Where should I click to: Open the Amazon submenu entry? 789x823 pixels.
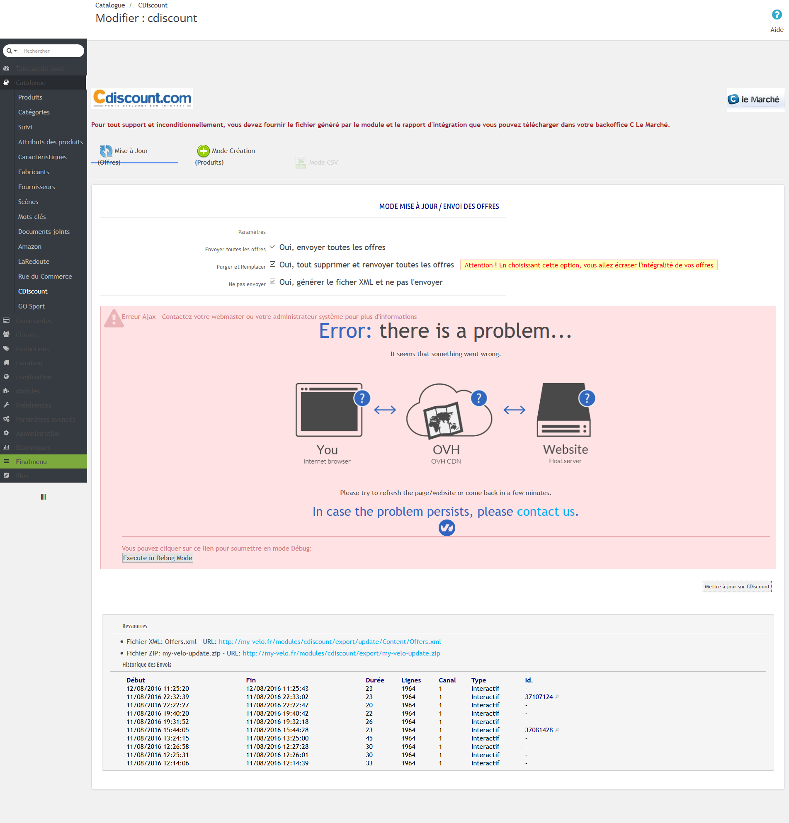[x=30, y=246]
